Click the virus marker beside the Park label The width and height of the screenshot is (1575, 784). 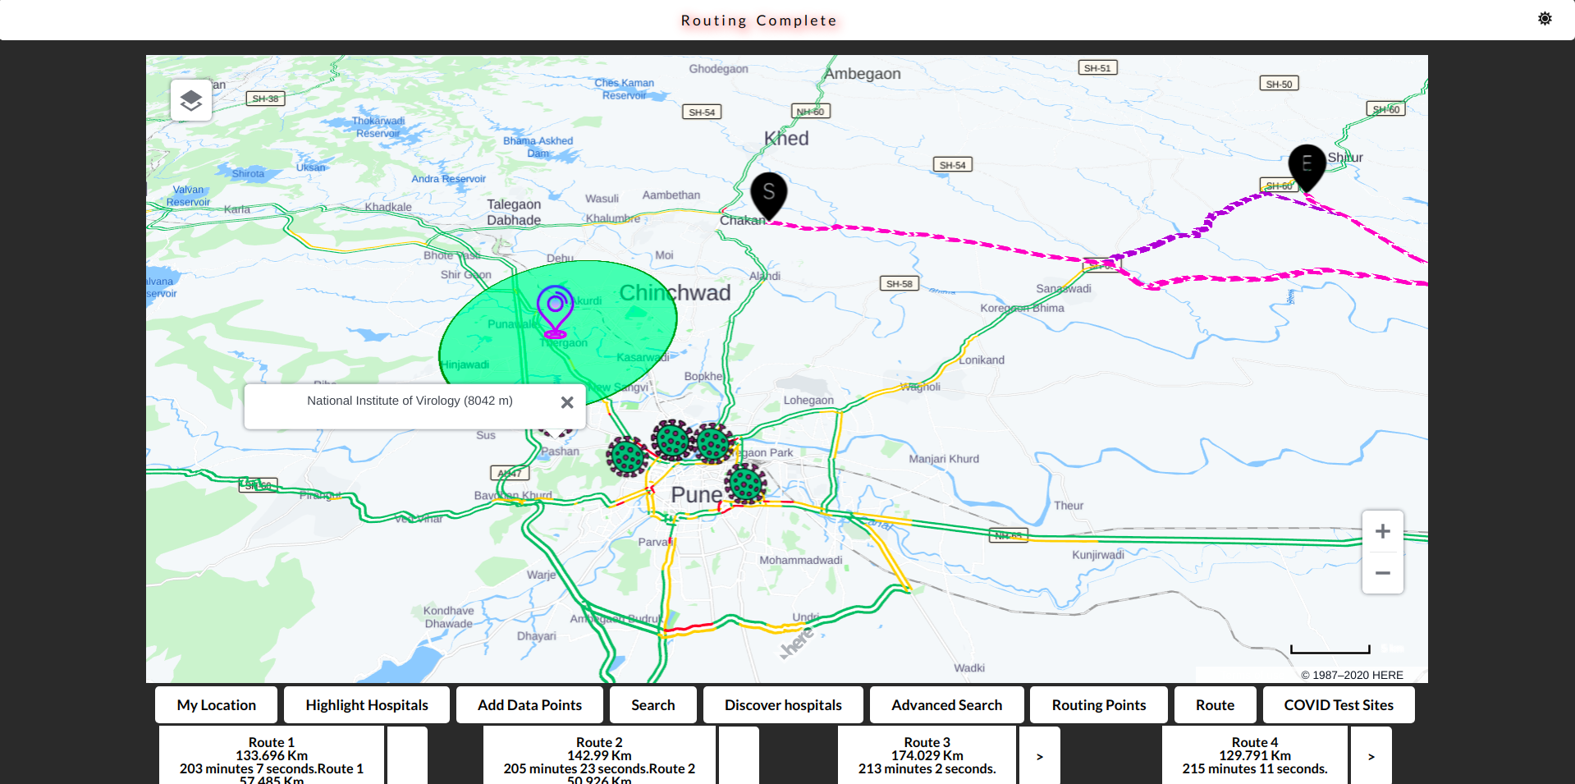(712, 444)
